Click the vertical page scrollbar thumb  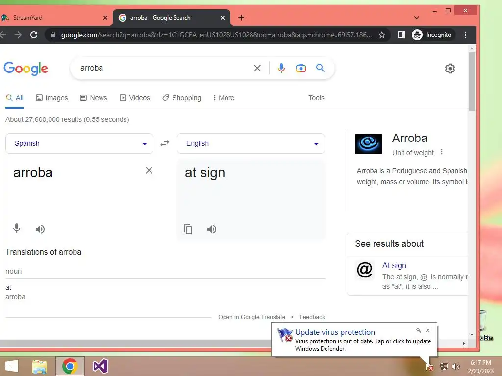pos(472,81)
